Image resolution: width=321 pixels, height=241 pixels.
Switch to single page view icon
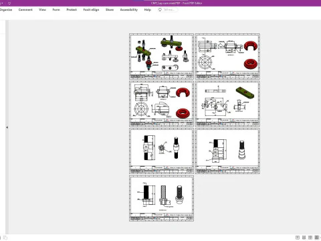tap(298, 238)
